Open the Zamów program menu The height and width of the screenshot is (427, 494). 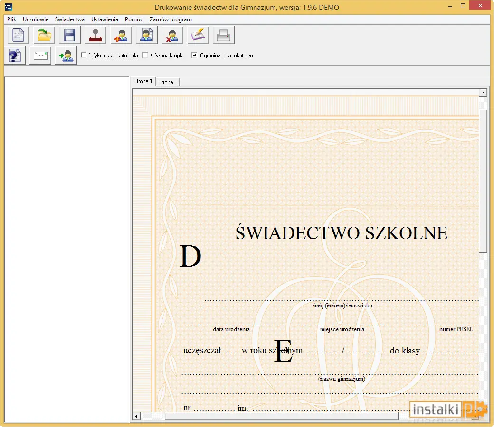171,19
